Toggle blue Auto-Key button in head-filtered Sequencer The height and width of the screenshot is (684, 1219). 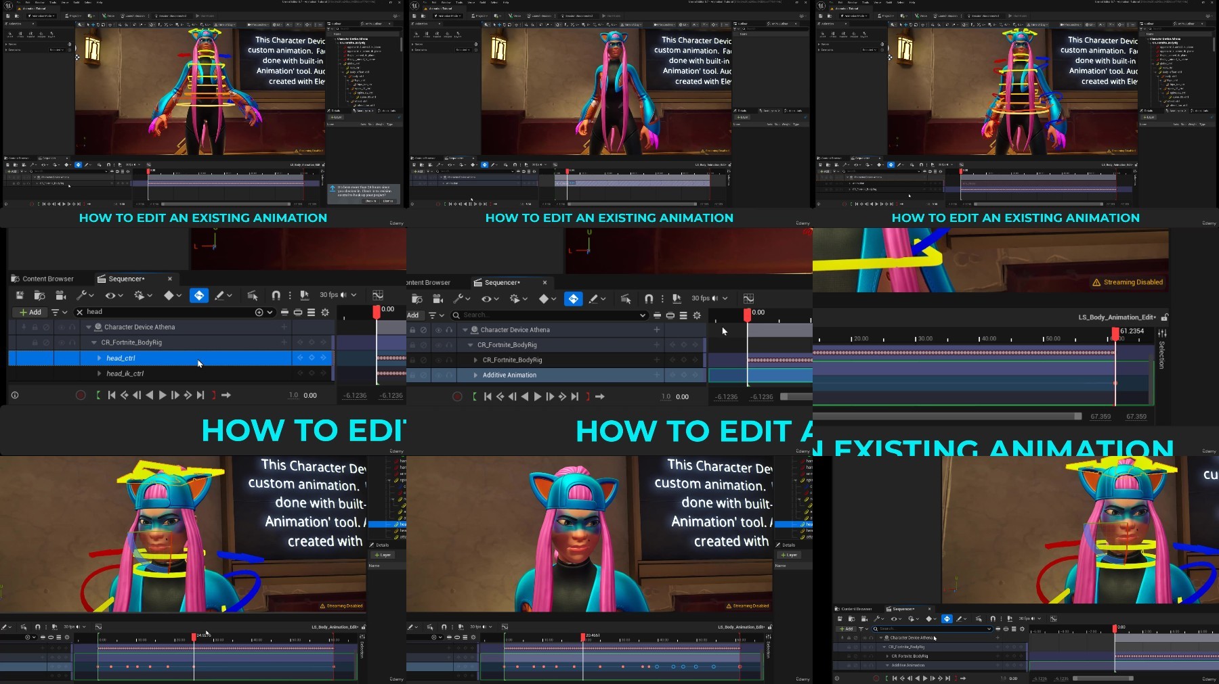(x=199, y=295)
